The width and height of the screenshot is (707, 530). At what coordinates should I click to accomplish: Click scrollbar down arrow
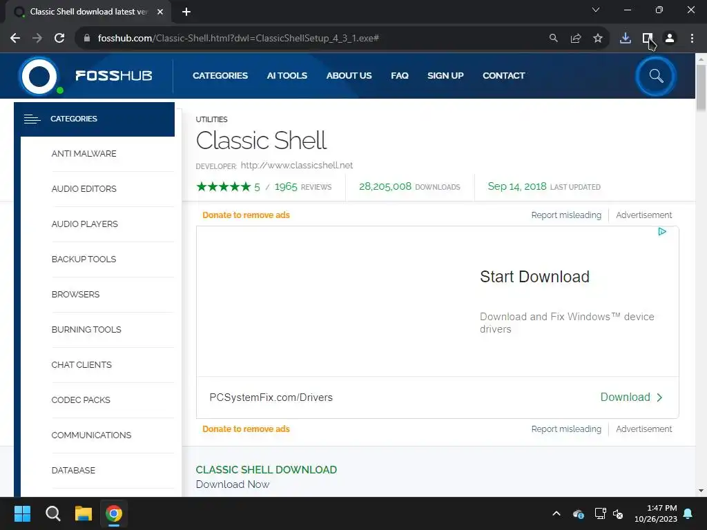(x=701, y=491)
